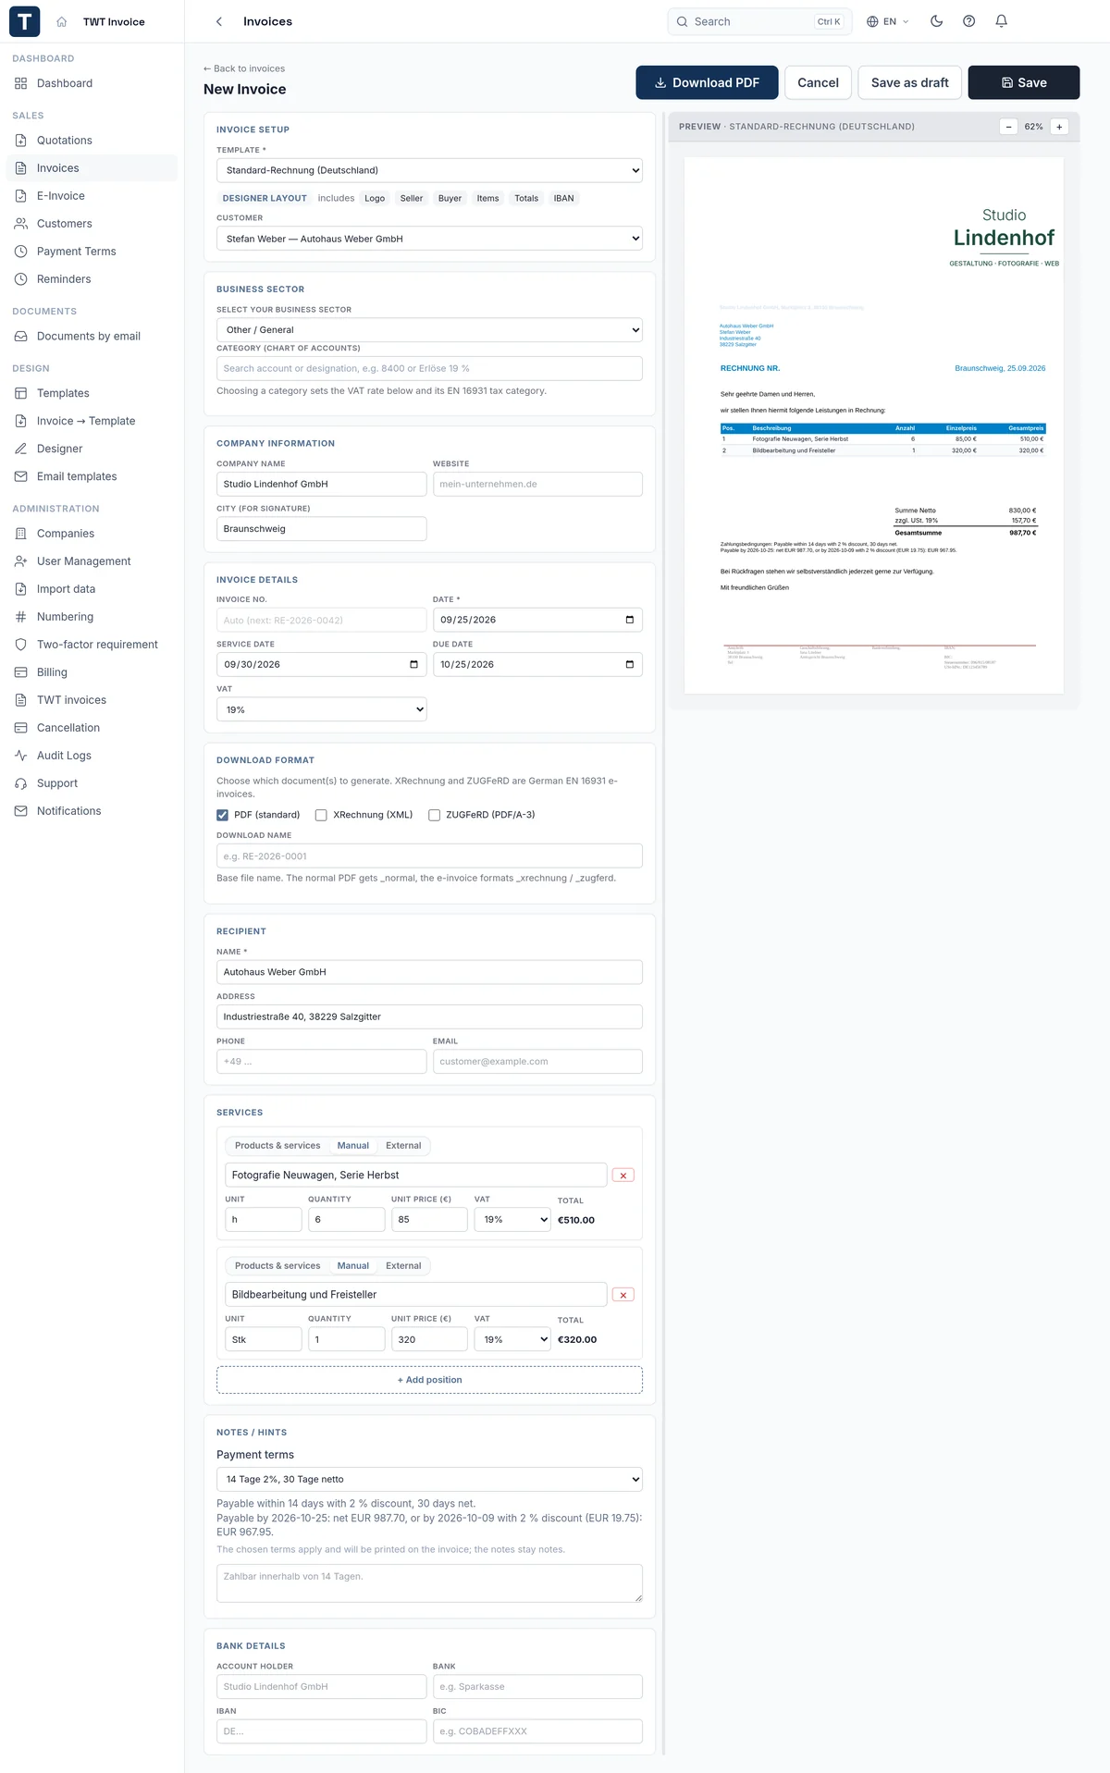Toggle dark mode moon icon
The width and height of the screenshot is (1110, 1773).
(x=936, y=21)
